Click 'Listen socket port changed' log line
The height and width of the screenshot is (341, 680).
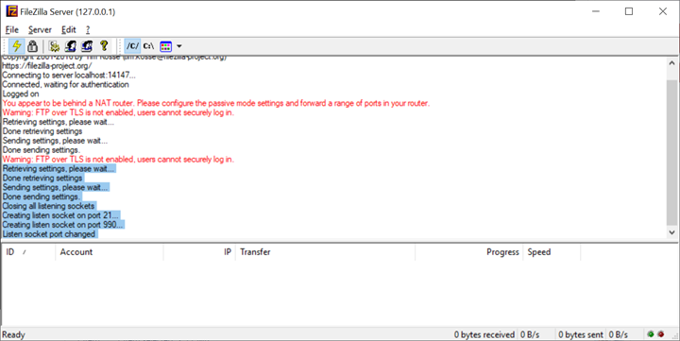point(49,234)
